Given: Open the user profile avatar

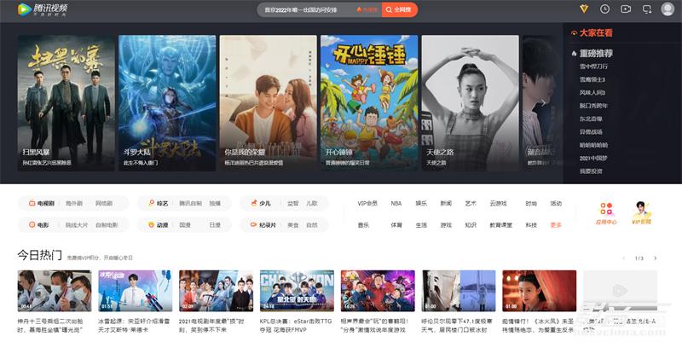Looking at the screenshot, I should click(x=668, y=9).
